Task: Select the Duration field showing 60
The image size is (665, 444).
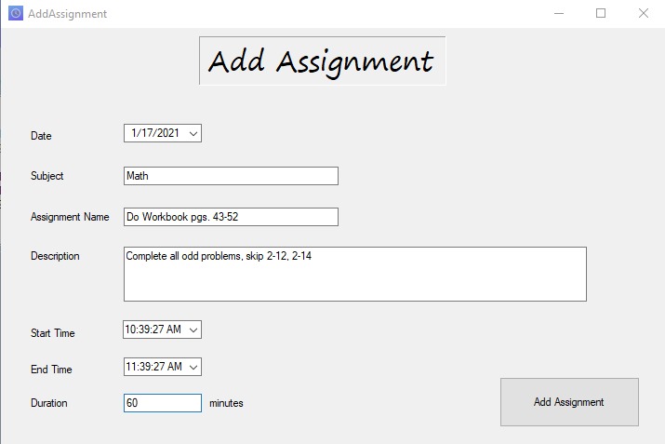Action: [x=163, y=403]
